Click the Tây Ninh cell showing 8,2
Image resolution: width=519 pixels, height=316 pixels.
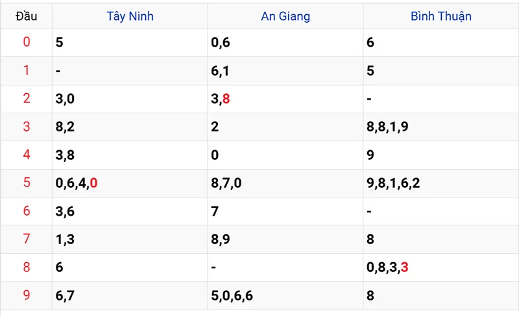point(65,127)
